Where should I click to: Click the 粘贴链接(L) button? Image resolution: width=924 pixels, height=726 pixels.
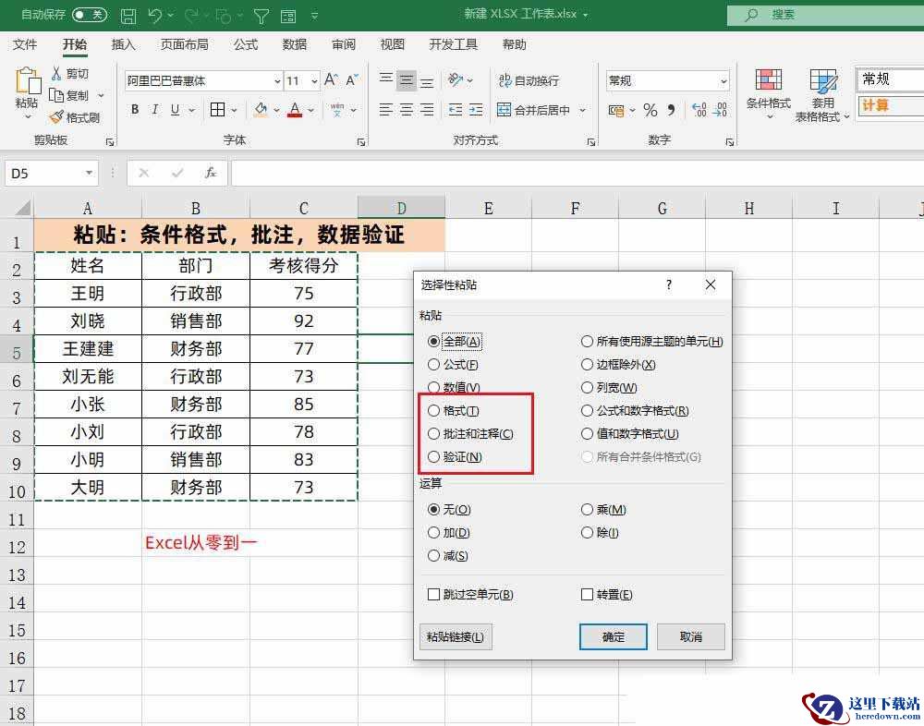click(456, 637)
